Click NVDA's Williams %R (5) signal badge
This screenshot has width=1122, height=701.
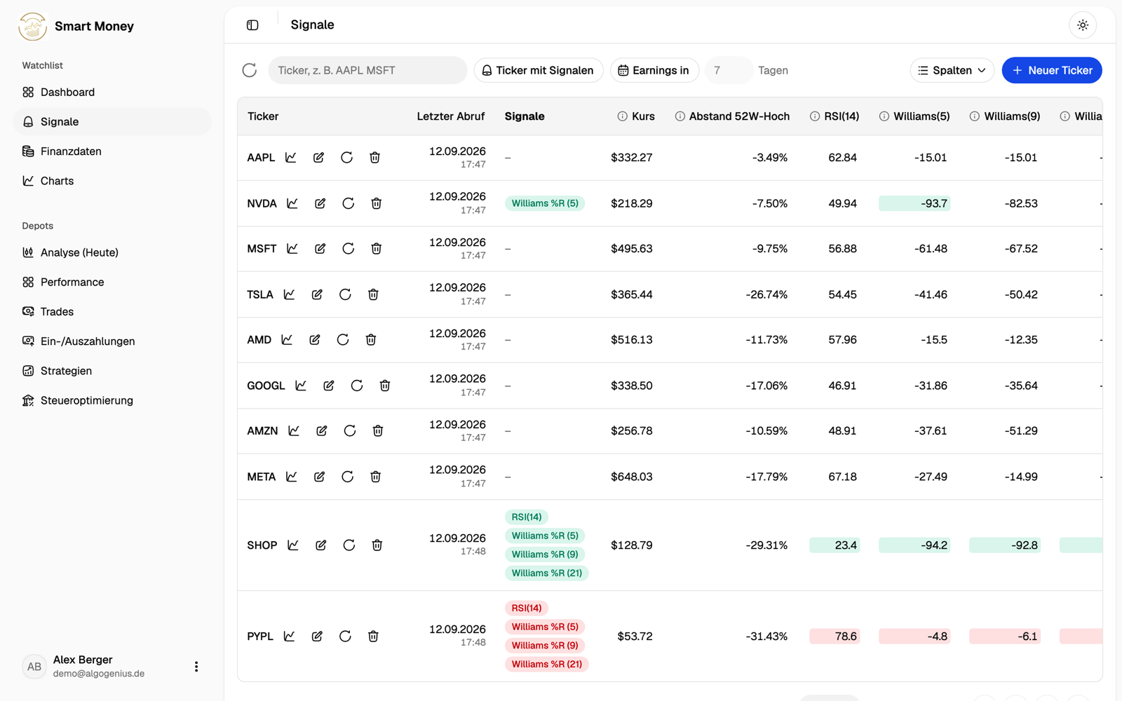(x=545, y=203)
